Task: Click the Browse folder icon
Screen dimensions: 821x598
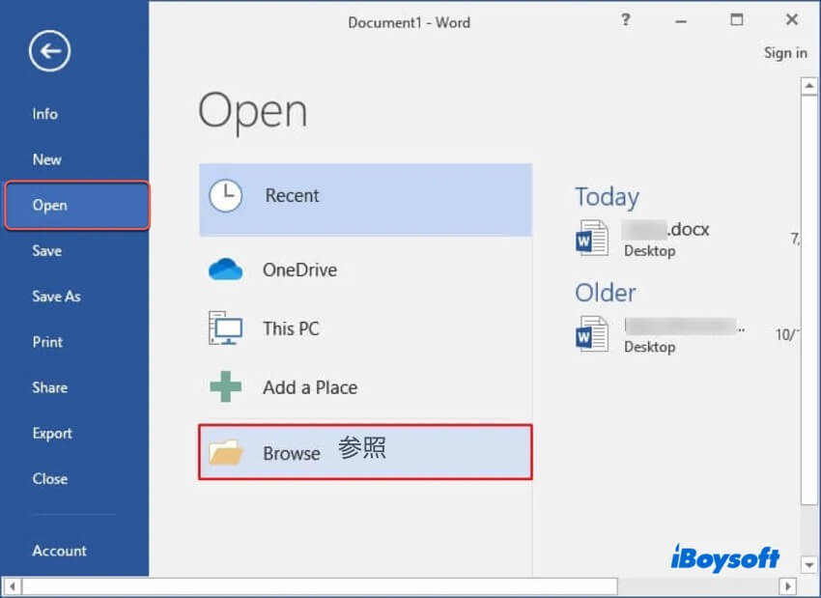Action: tap(225, 452)
